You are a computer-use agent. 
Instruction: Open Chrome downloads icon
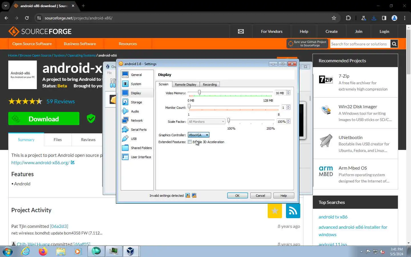tap(374, 18)
